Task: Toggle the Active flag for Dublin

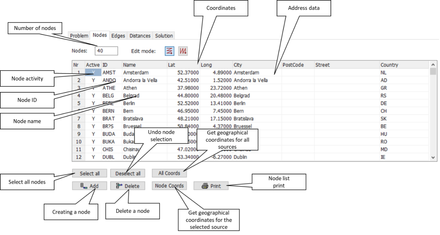Action: 93,157
